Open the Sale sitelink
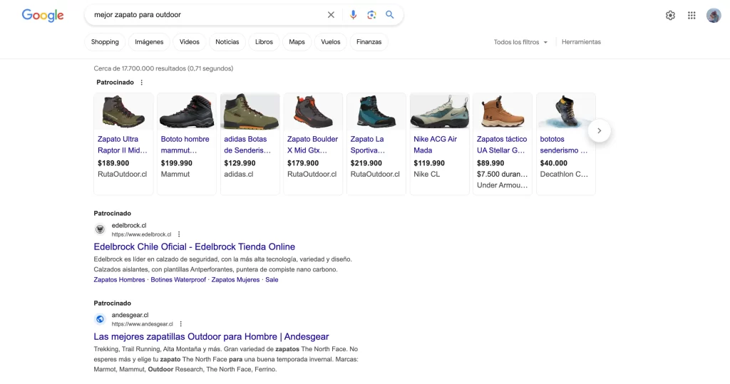Viewport: 730px width, 384px height. 272,280
